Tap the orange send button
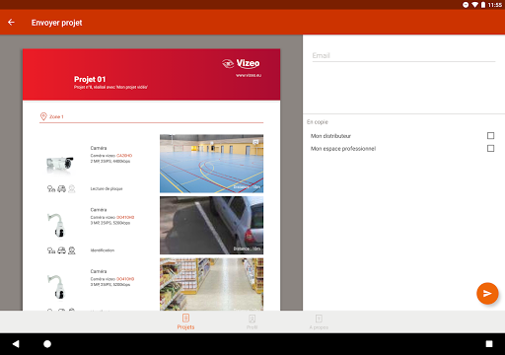505x355 pixels. click(x=487, y=293)
